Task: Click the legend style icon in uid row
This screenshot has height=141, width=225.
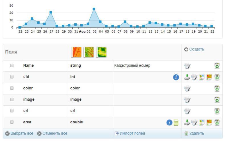Action: pos(202,77)
